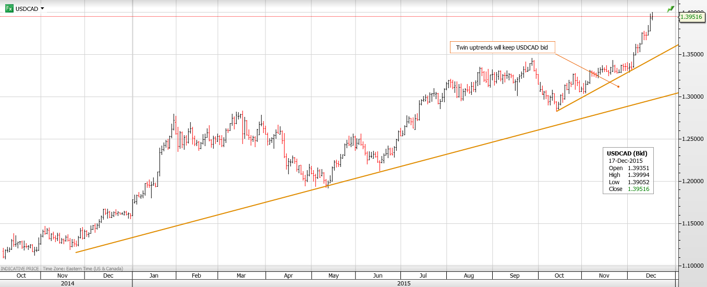
Task: Click the Jan month label on time axis
Action: click(154, 276)
